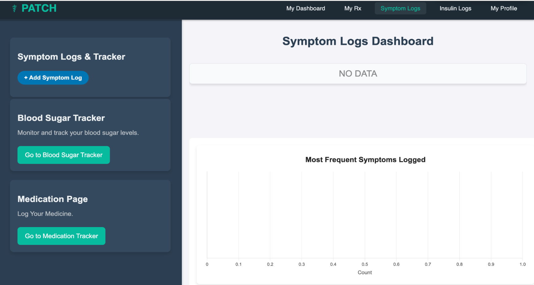
Task: Click the + Add Symptom Log button
Action: pos(53,78)
